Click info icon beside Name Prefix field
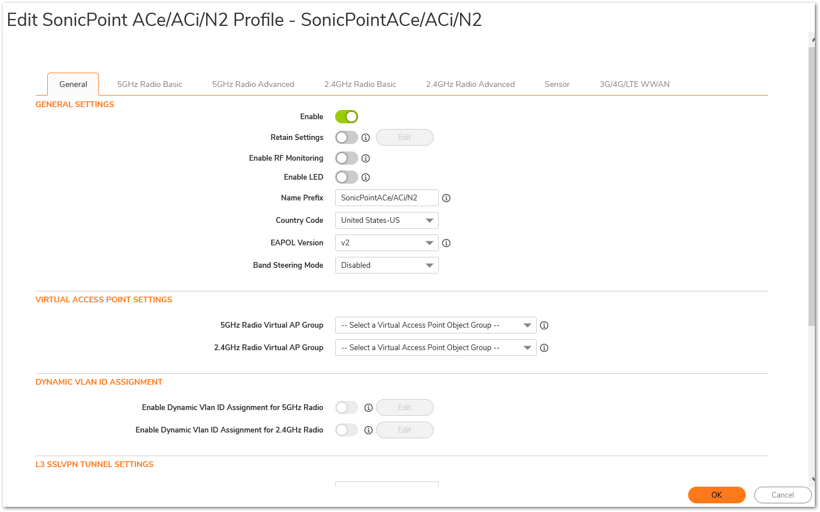This screenshot has height=512, width=820. coord(446,198)
